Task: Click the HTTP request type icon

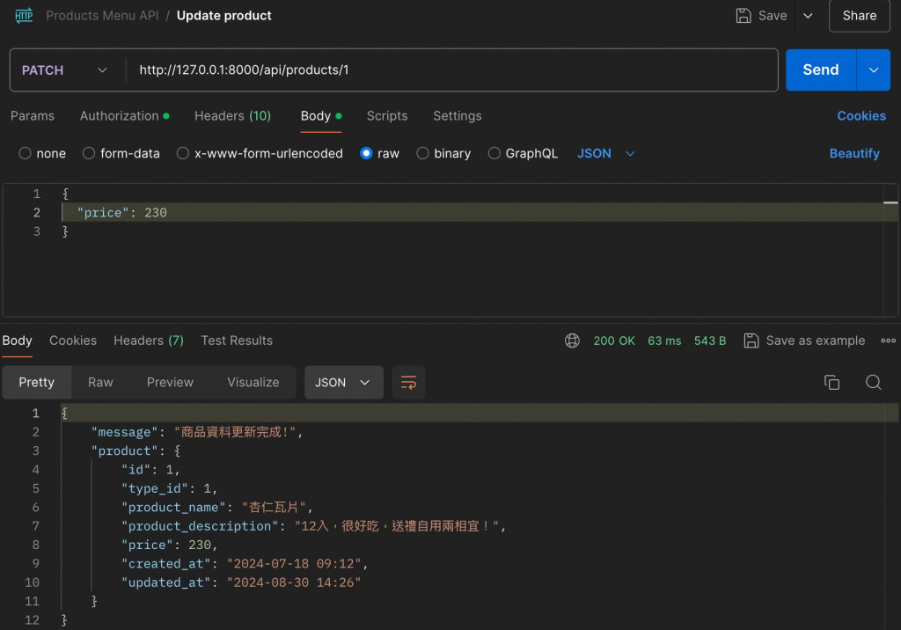Action: pos(24,16)
